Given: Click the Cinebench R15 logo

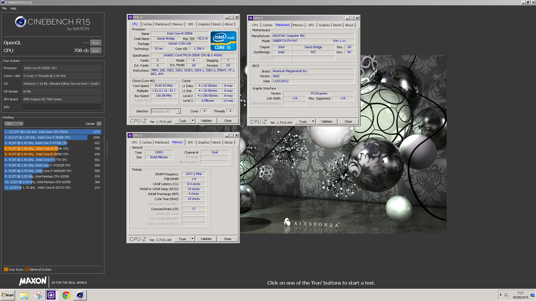Looking at the screenshot, I should coord(52,23).
